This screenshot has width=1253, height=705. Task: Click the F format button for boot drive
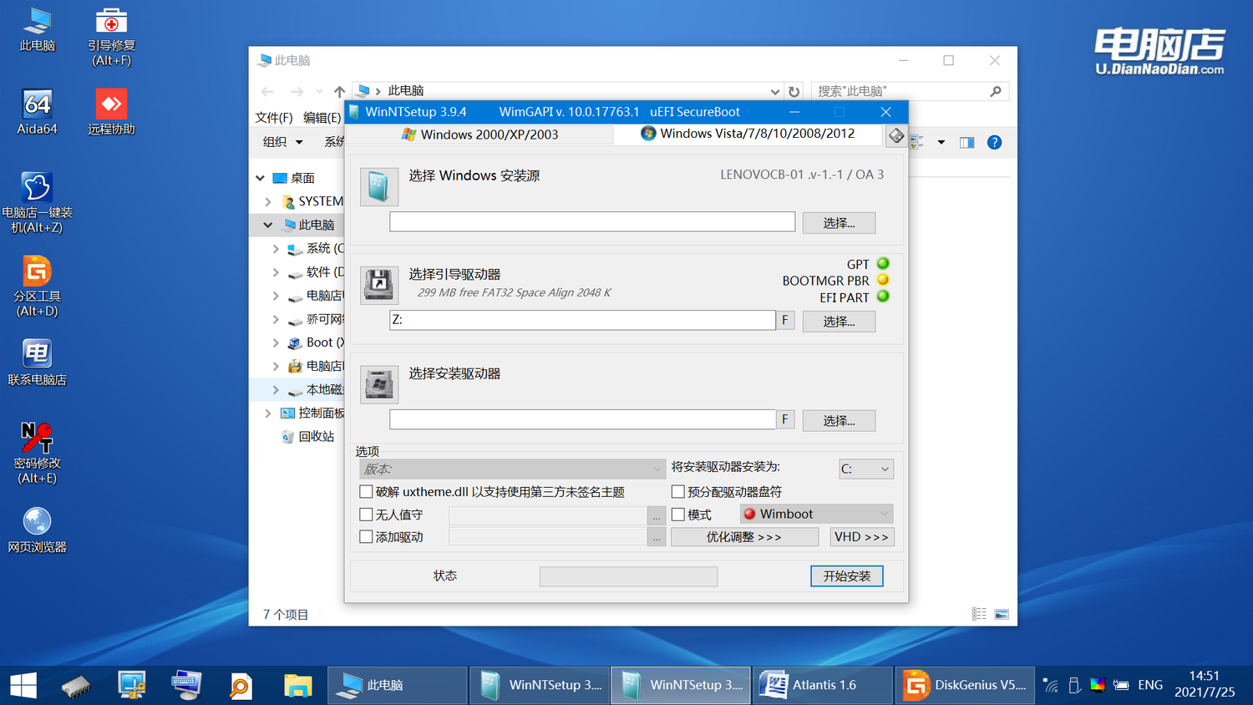785,320
